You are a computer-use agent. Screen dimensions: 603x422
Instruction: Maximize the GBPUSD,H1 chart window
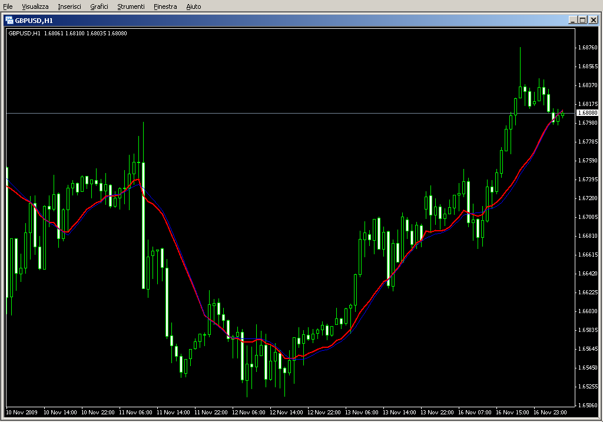click(x=582, y=20)
